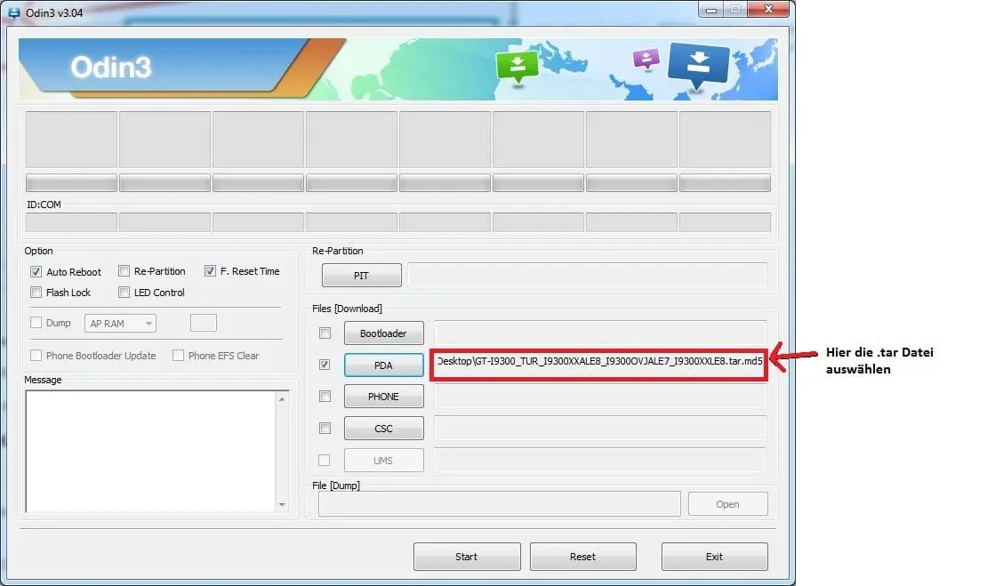987x586 pixels.
Task: Enable Phone Bootloader Update checkbox
Action: click(36, 356)
